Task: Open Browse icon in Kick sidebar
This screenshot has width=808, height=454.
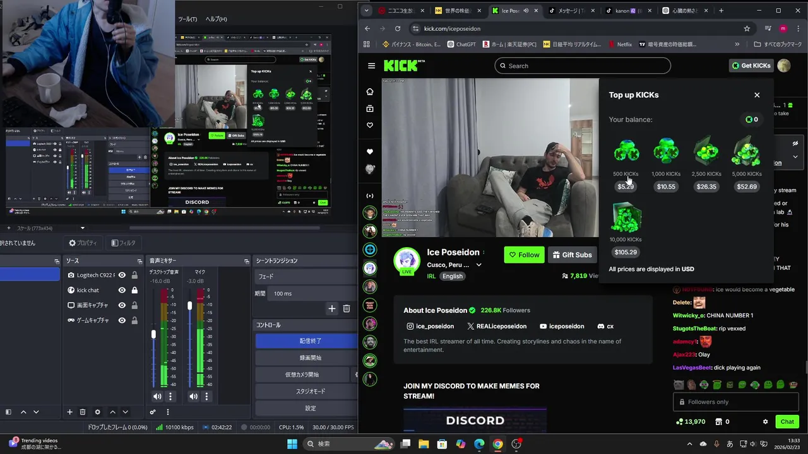Action: [x=370, y=108]
